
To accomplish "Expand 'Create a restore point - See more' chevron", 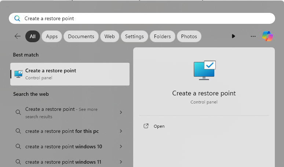I will click(x=121, y=112).
